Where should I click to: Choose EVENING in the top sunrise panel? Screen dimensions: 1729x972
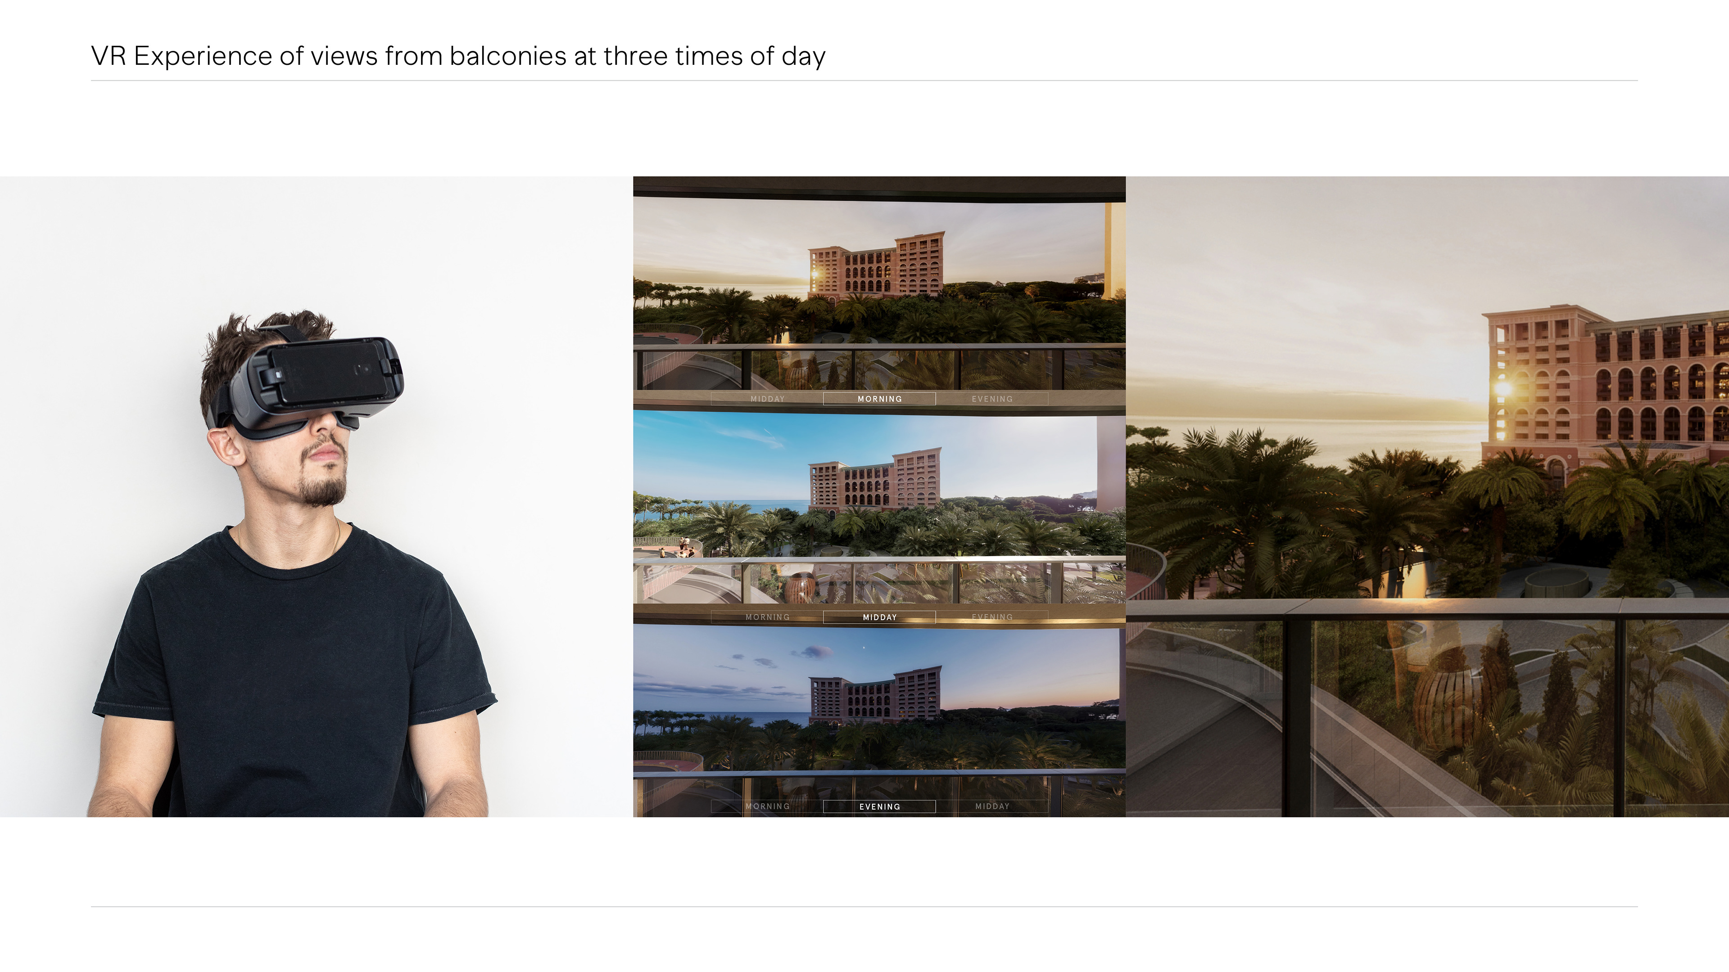coord(992,398)
